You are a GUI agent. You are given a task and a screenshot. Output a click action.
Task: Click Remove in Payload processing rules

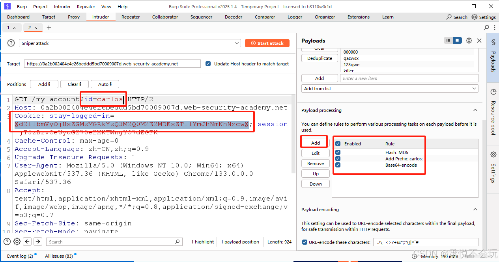click(316, 164)
